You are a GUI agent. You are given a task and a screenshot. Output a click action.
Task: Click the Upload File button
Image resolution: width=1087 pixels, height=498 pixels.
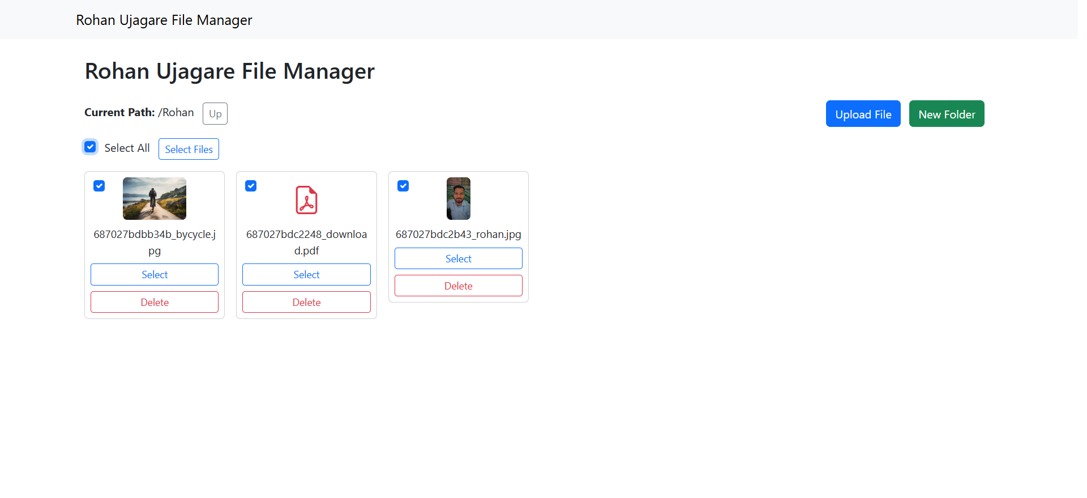pyautogui.click(x=863, y=114)
